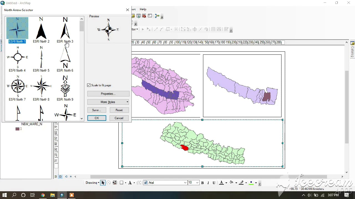Expand the Editor toolbar options arrow
The height and width of the screenshot is (199, 355).
point(231,30)
